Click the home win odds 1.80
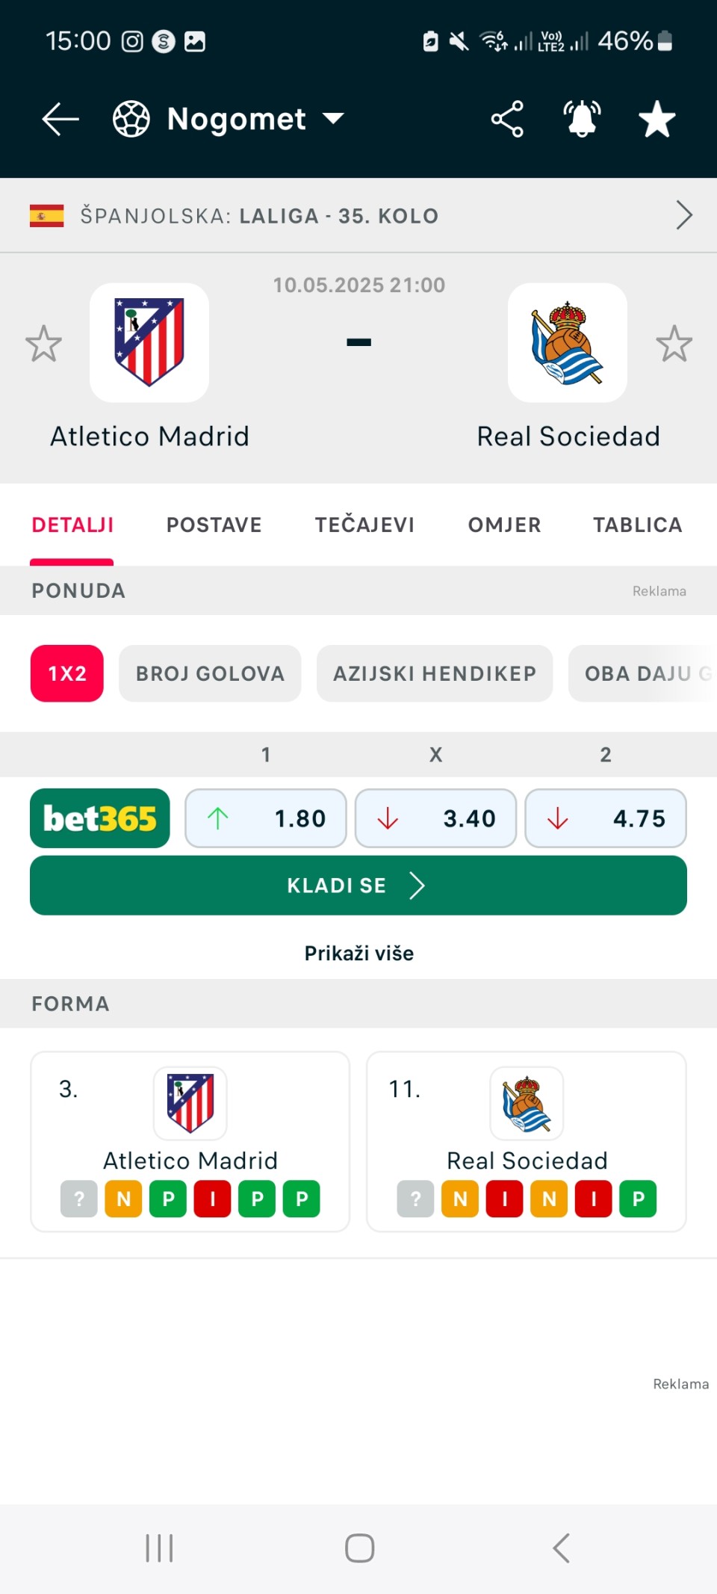The image size is (717, 1594). point(266,818)
